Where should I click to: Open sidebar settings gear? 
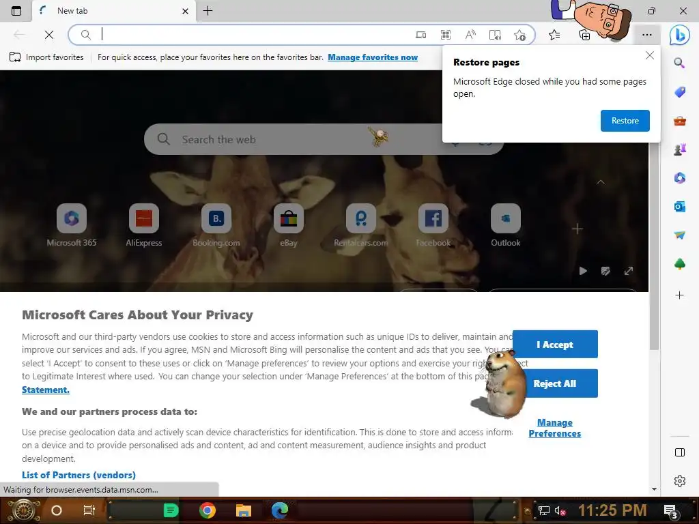679,481
